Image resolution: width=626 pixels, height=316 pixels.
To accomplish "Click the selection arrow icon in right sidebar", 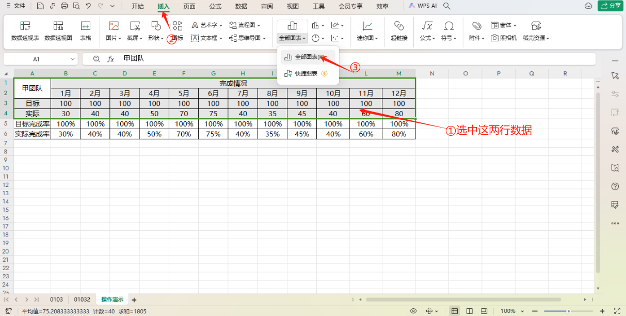I will click(x=615, y=75).
